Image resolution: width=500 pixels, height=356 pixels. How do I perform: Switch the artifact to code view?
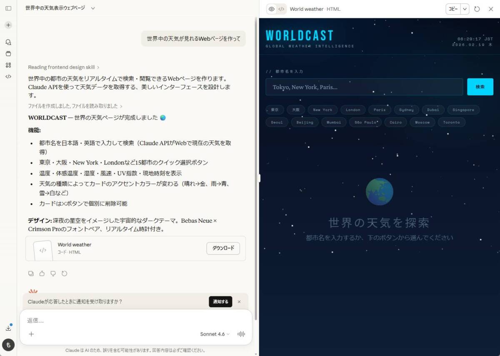pos(282,9)
